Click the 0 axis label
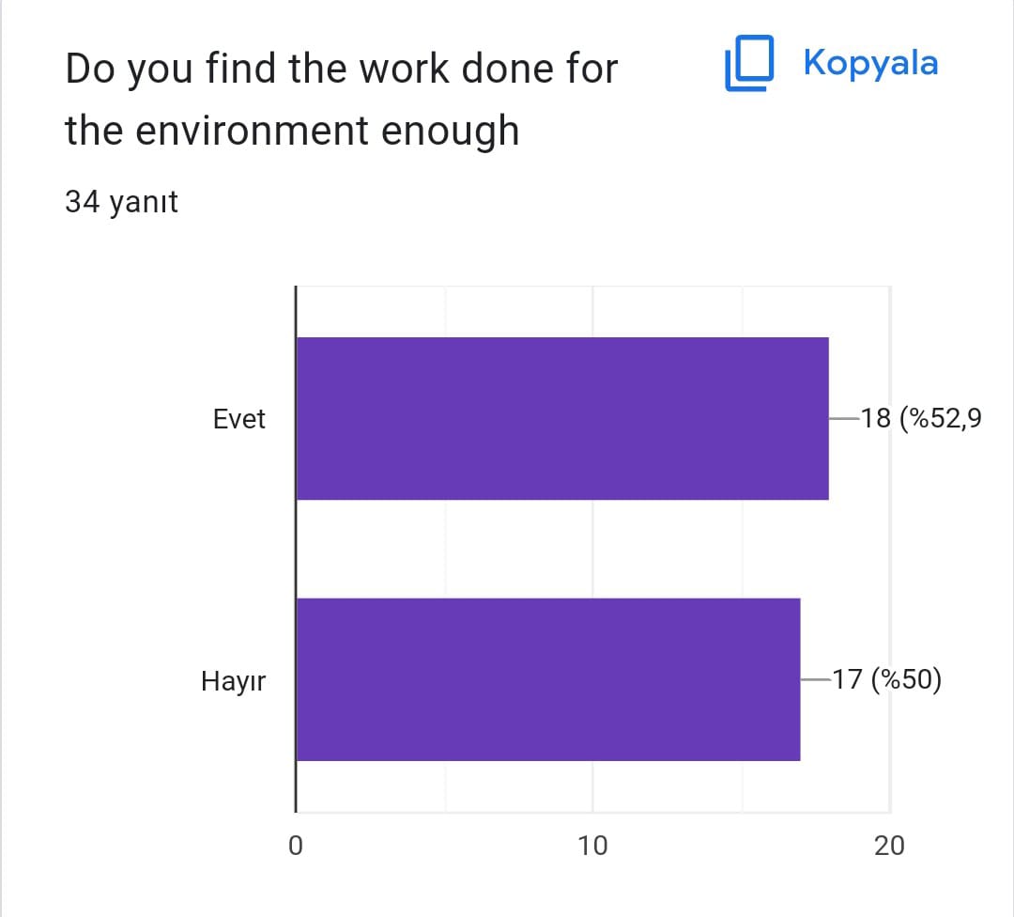1014x917 pixels. click(296, 845)
